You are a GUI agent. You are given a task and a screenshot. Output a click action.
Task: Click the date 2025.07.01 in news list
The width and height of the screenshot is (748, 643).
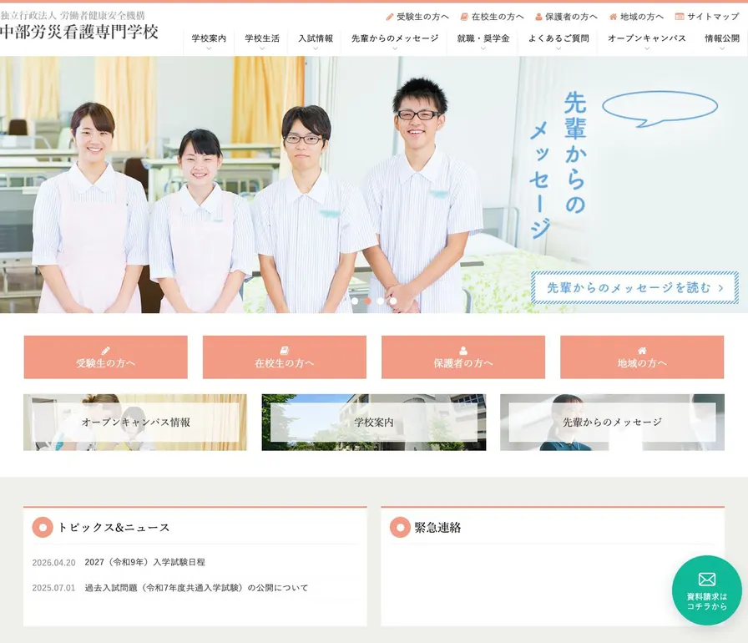[54, 588]
